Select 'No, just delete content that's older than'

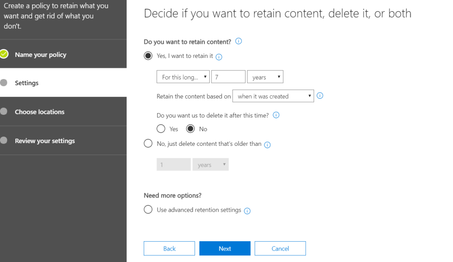148,144
